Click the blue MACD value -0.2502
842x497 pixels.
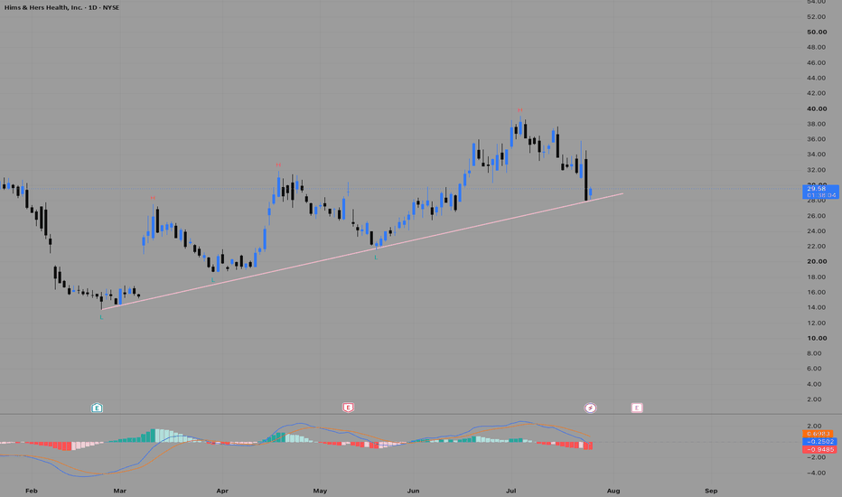[x=819, y=442]
